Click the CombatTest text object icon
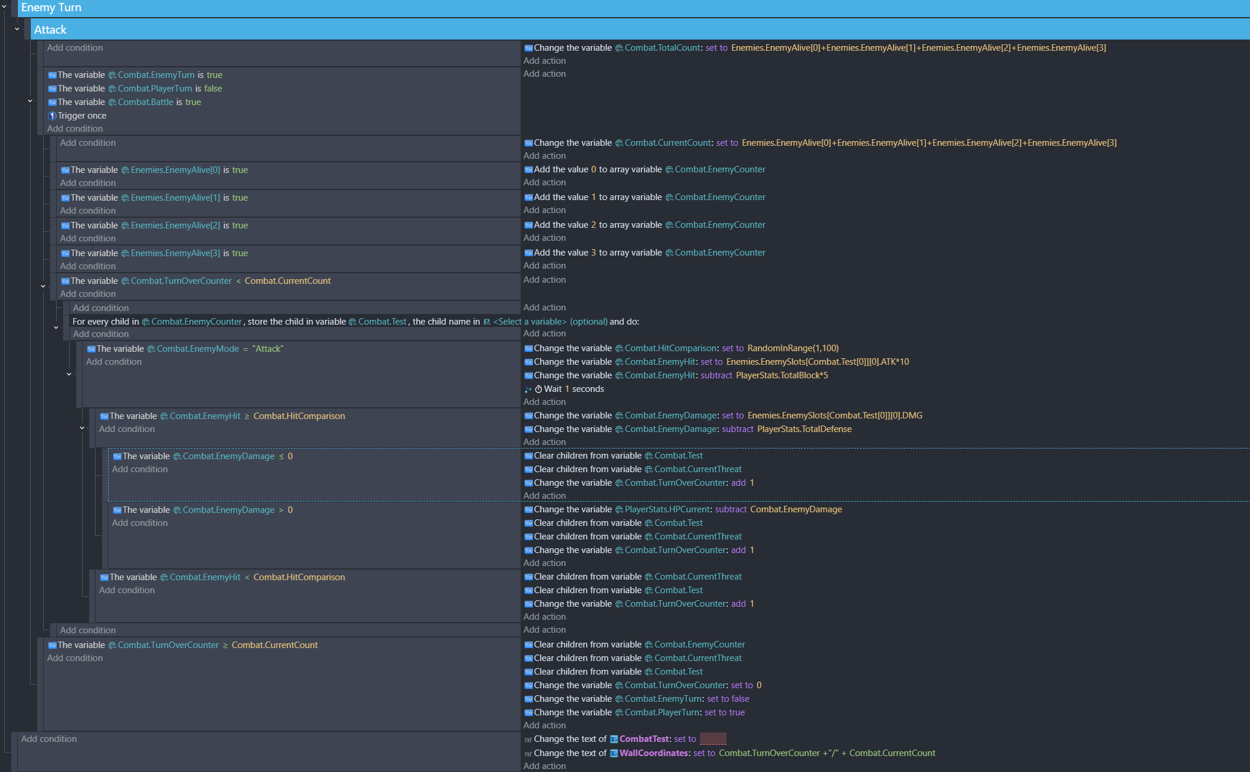 tap(614, 739)
